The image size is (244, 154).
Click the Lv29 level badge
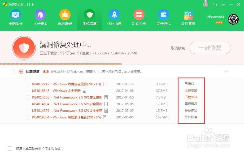219,22
